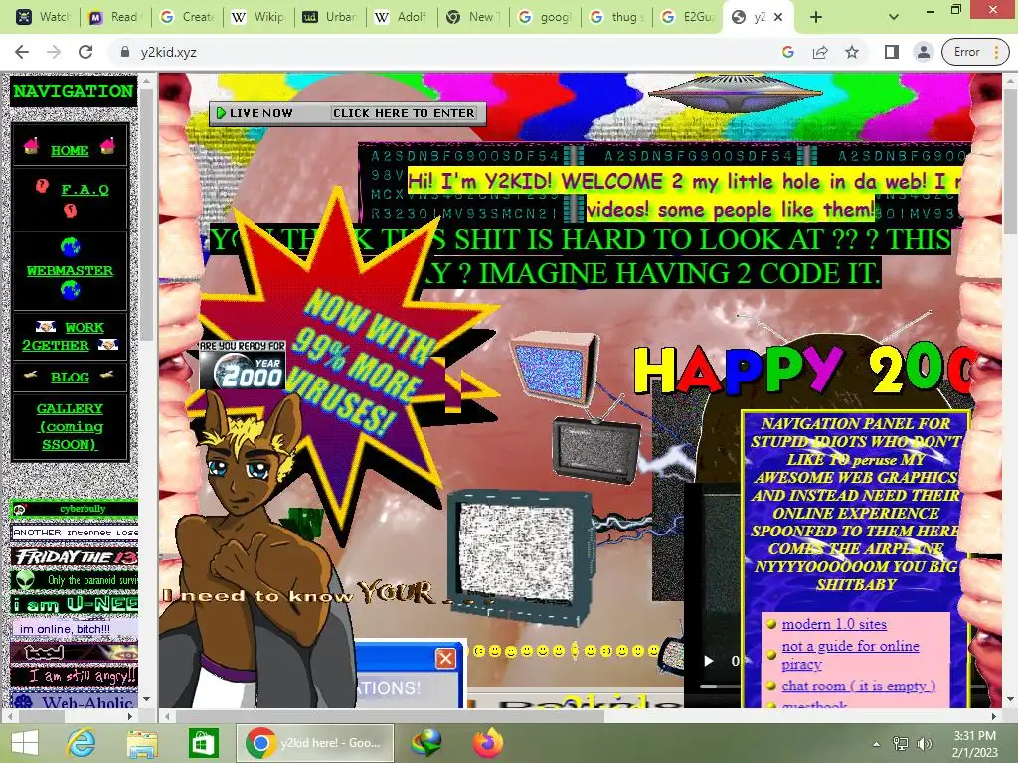
Task: Click the flying UFO image
Action: coord(735,93)
